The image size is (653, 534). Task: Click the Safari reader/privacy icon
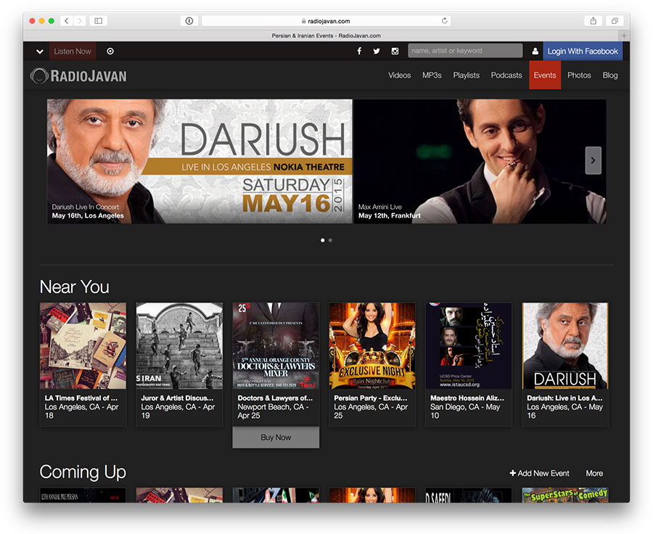(189, 21)
